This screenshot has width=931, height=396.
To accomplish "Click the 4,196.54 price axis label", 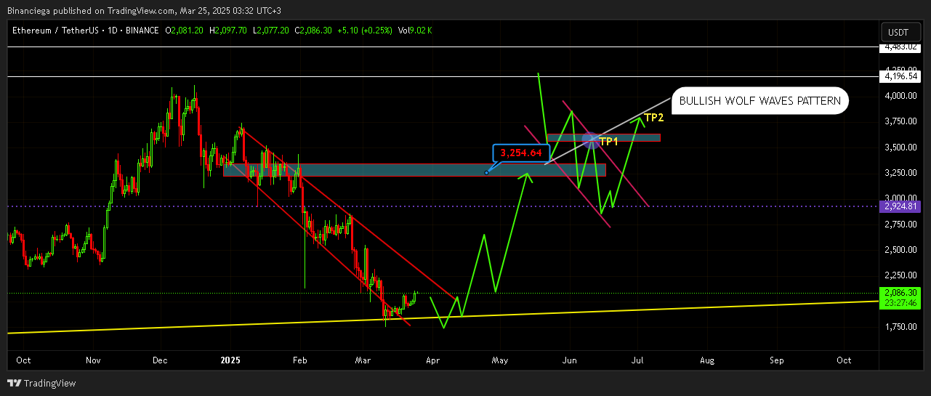I will click(899, 76).
